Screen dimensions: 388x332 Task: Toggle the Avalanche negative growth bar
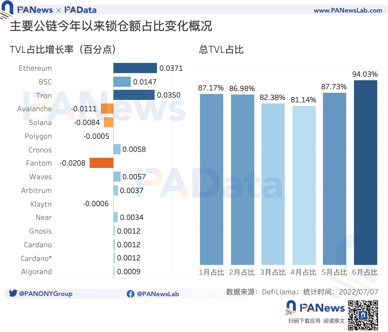[107, 109]
